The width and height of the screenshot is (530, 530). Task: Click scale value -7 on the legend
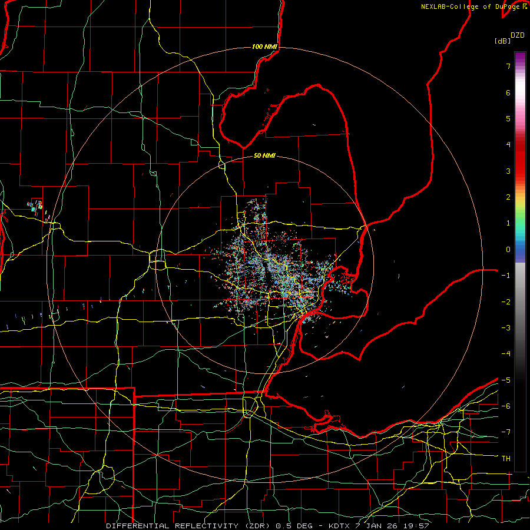(x=506, y=432)
